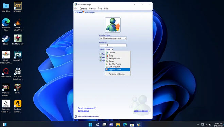Open the Service Status link
This screenshot has width=224, height=127.
(83, 111)
